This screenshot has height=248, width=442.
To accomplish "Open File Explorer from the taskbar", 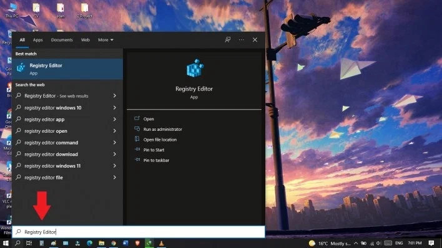I will coord(102,243).
